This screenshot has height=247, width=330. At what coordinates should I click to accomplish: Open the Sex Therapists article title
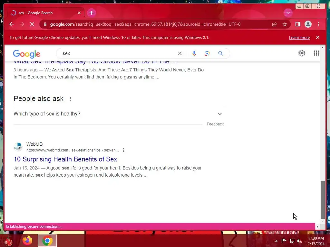[x=95, y=63]
